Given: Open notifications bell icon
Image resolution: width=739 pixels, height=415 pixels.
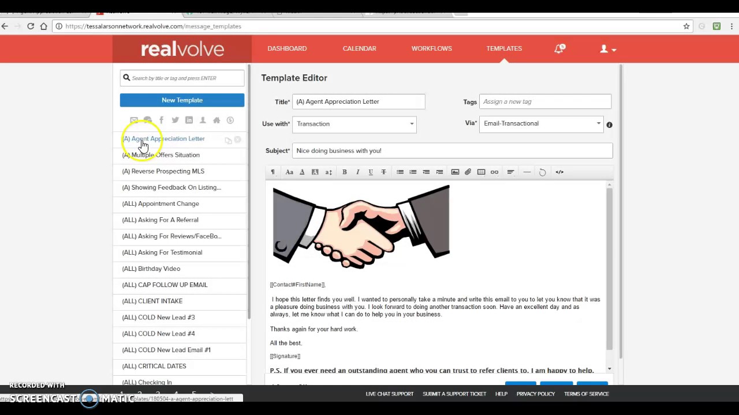Looking at the screenshot, I should pos(559,49).
